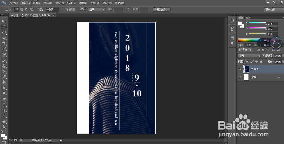Open the Character panel icon

pyautogui.click(x=232, y=38)
